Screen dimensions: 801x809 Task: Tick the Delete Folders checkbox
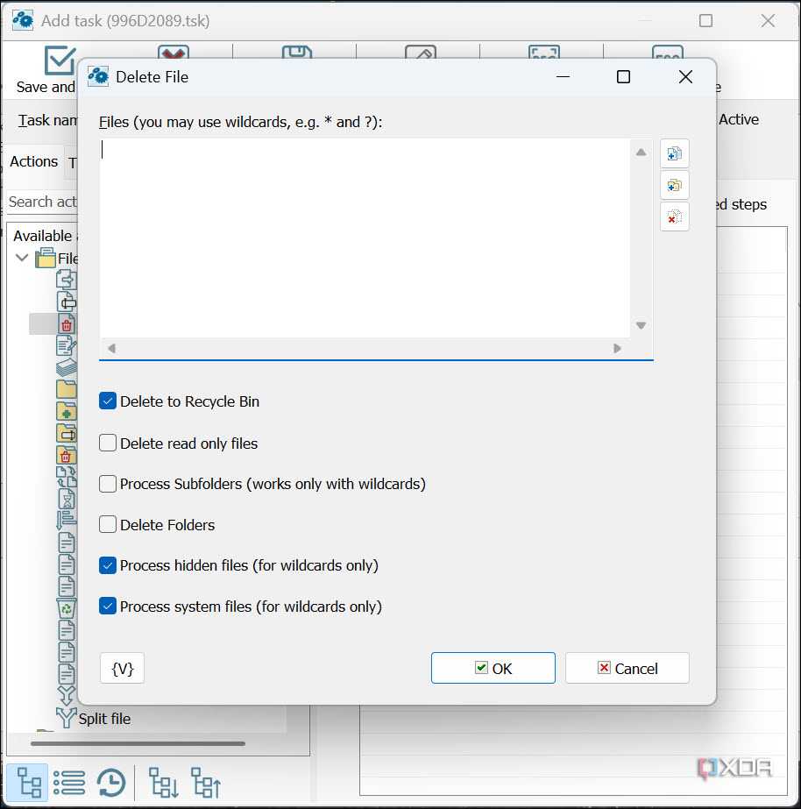pyautogui.click(x=107, y=524)
